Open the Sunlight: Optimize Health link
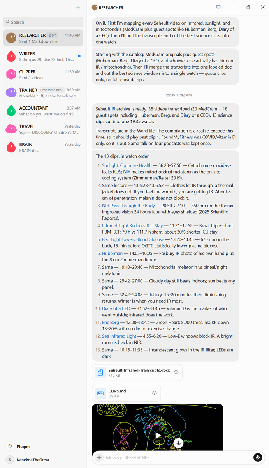269x468 pixels. point(127,165)
